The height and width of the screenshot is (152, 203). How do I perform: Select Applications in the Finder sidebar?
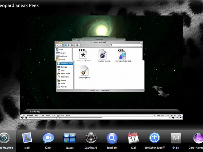coord(65,74)
